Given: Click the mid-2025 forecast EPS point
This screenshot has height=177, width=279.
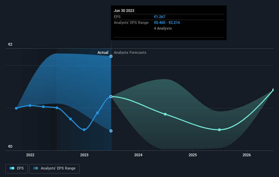Looking at the screenshot, I should tap(220, 130).
